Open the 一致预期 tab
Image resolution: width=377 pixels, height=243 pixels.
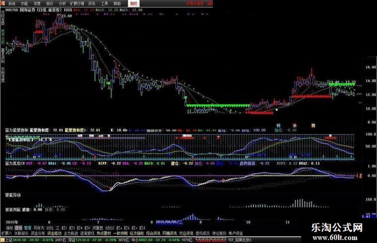pos(120,233)
